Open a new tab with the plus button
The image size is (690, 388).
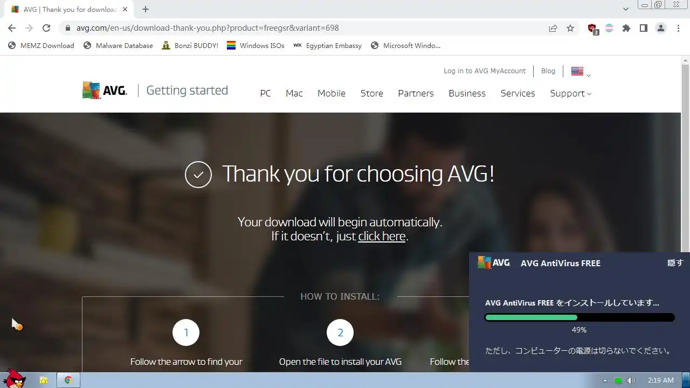click(146, 9)
